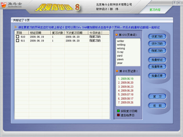
Task: Click the 刚复习的 status in row 610
Action: [95, 37]
